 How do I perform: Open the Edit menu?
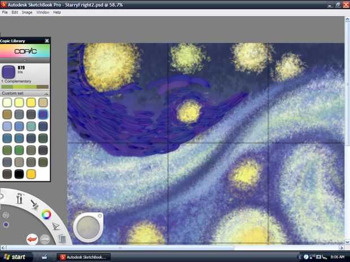[15, 12]
